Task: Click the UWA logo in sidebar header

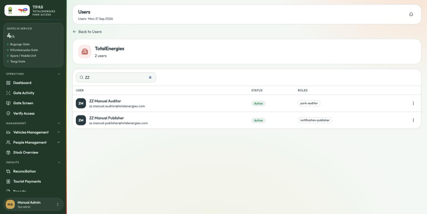Action: 10,10
